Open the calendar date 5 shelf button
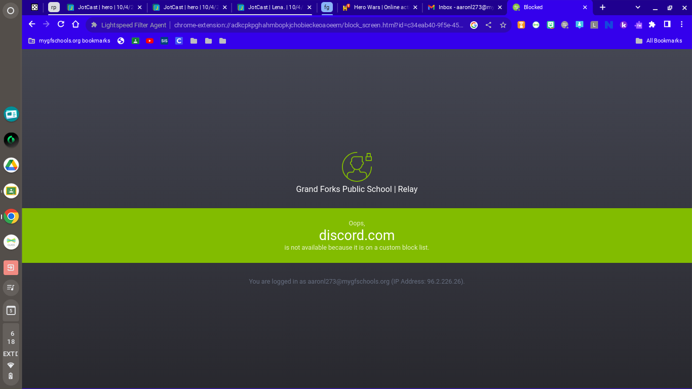Viewport: 692px width, 389px height. coord(11,310)
